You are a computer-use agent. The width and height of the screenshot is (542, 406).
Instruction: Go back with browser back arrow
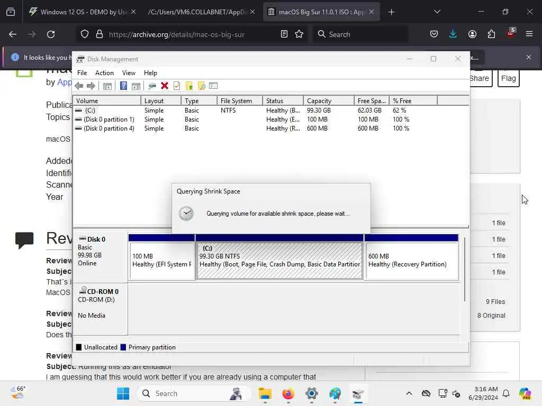(x=13, y=34)
